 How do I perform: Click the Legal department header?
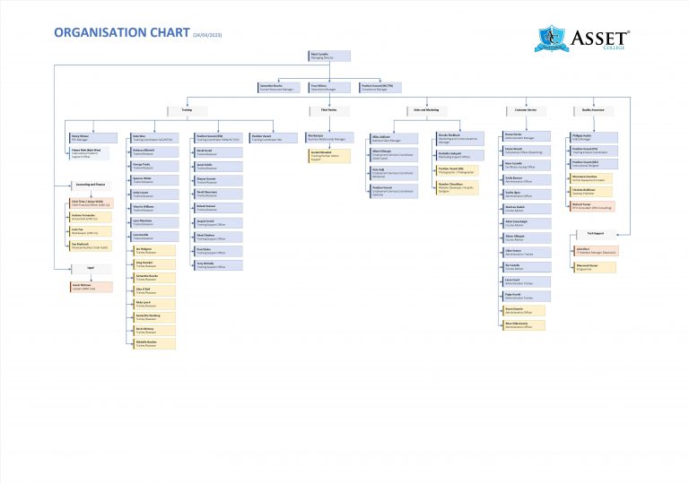(88, 267)
